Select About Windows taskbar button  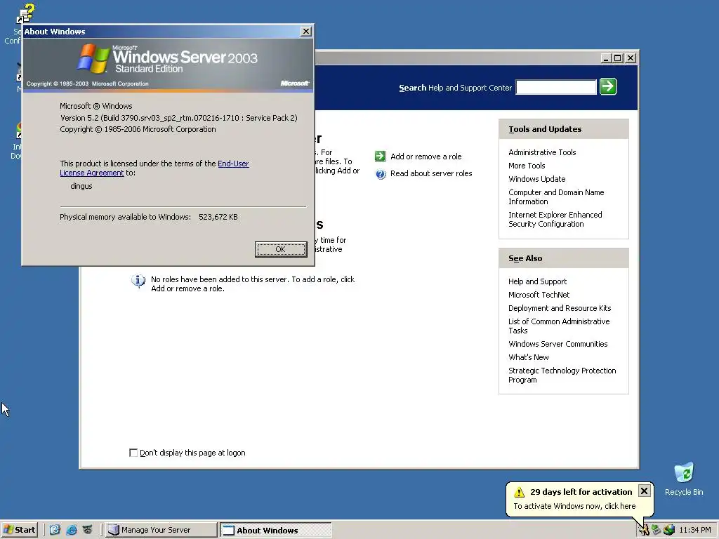pyautogui.click(x=275, y=530)
